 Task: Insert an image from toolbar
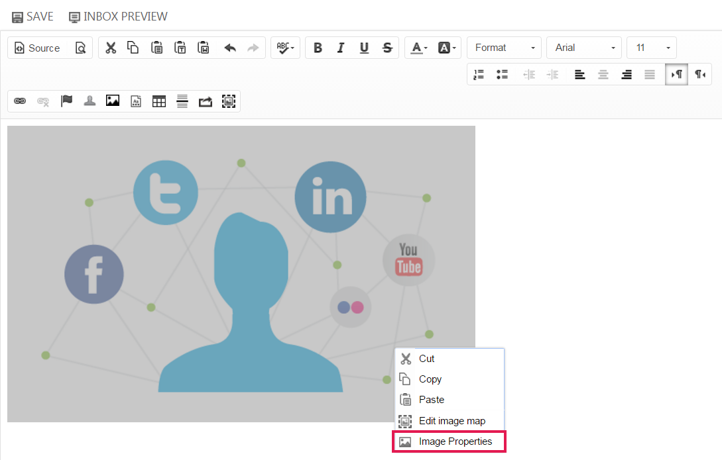point(112,101)
